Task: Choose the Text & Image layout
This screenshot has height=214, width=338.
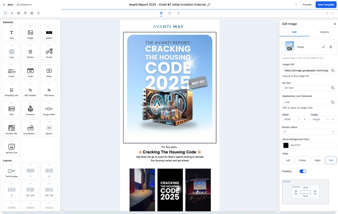Action: coord(12,171)
